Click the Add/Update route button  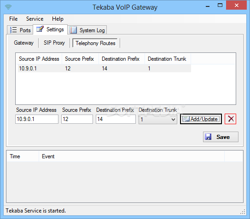[201, 119]
